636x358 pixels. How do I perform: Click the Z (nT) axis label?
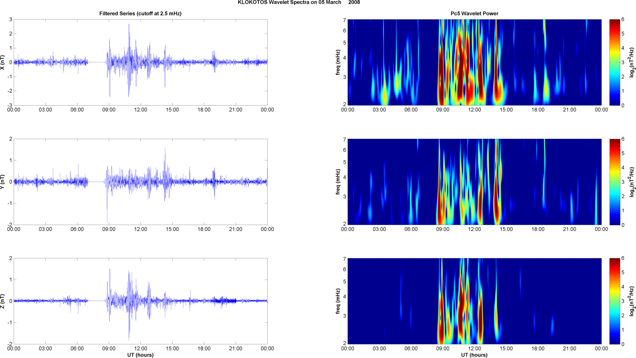(x=3, y=301)
